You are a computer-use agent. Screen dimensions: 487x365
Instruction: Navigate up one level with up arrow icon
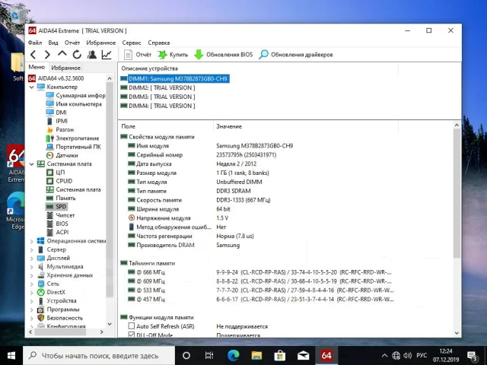[x=62, y=54]
